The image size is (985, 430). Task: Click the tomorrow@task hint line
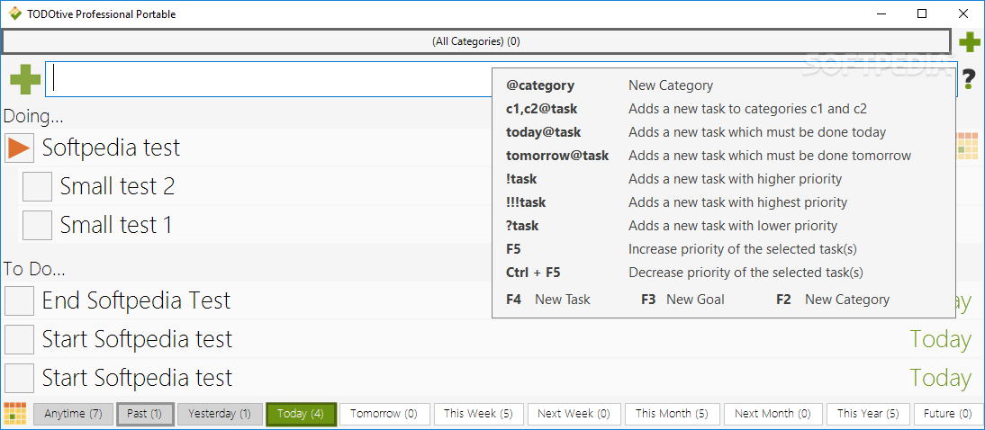(709, 156)
